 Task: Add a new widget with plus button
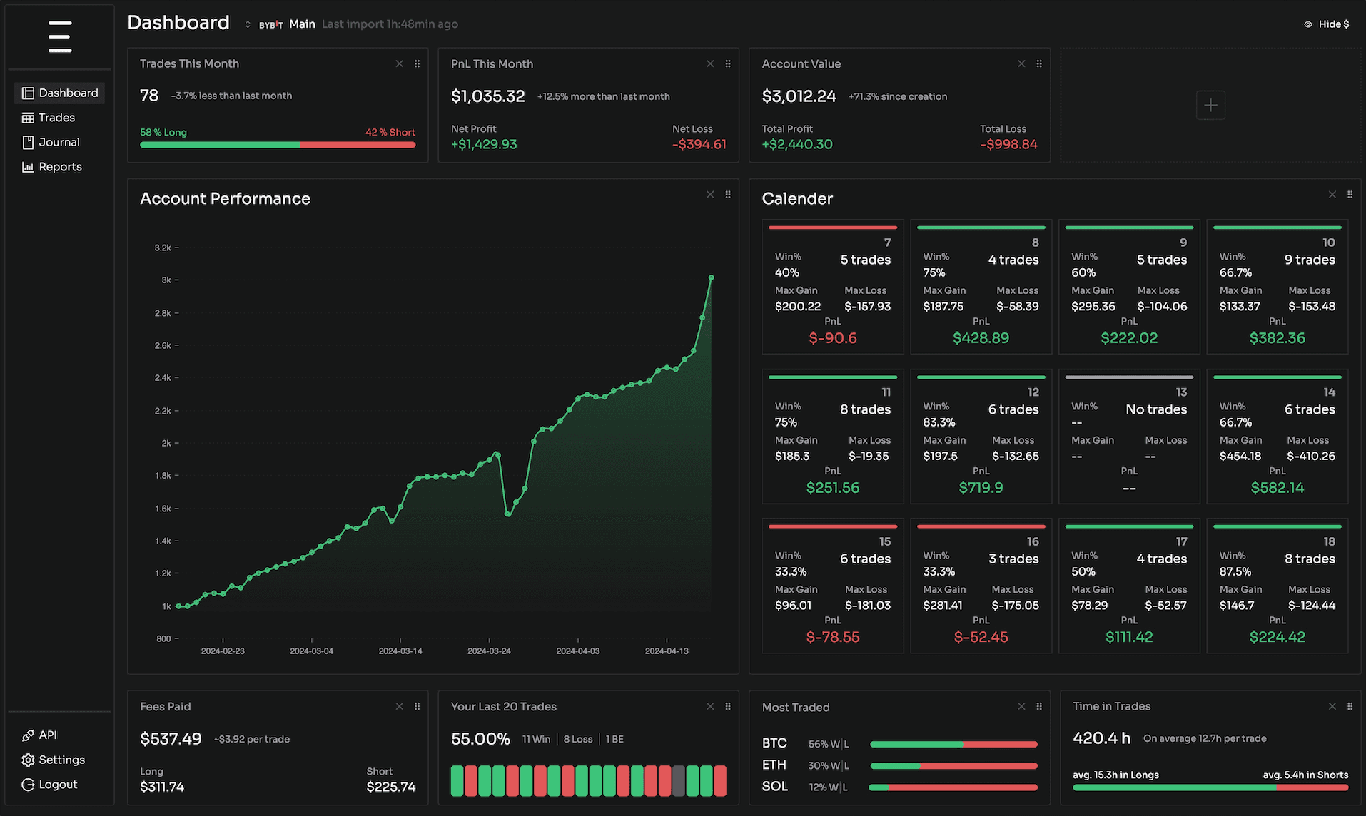coord(1210,106)
